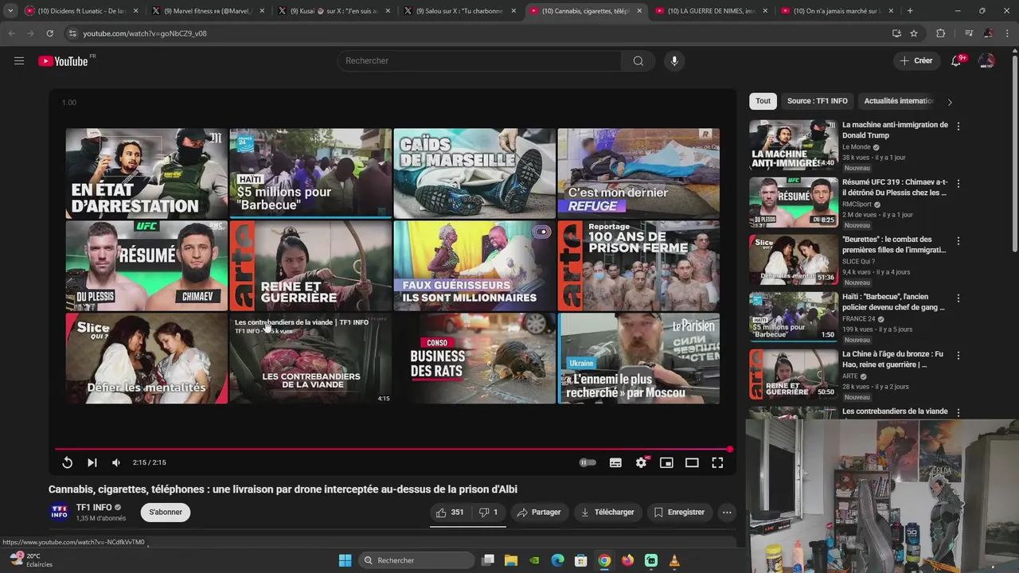Image resolution: width=1019 pixels, height=573 pixels.
Task: Click the address bar URL
Action: pyautogui.click(x=145, y=33)
